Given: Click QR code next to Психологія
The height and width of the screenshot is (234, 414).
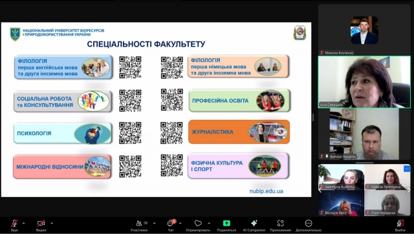Looking at the screenshot, I should 130,133.
